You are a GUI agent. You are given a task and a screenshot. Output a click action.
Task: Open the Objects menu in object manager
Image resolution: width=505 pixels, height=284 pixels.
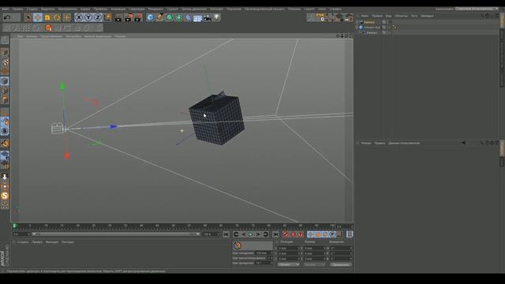point(401,16)
